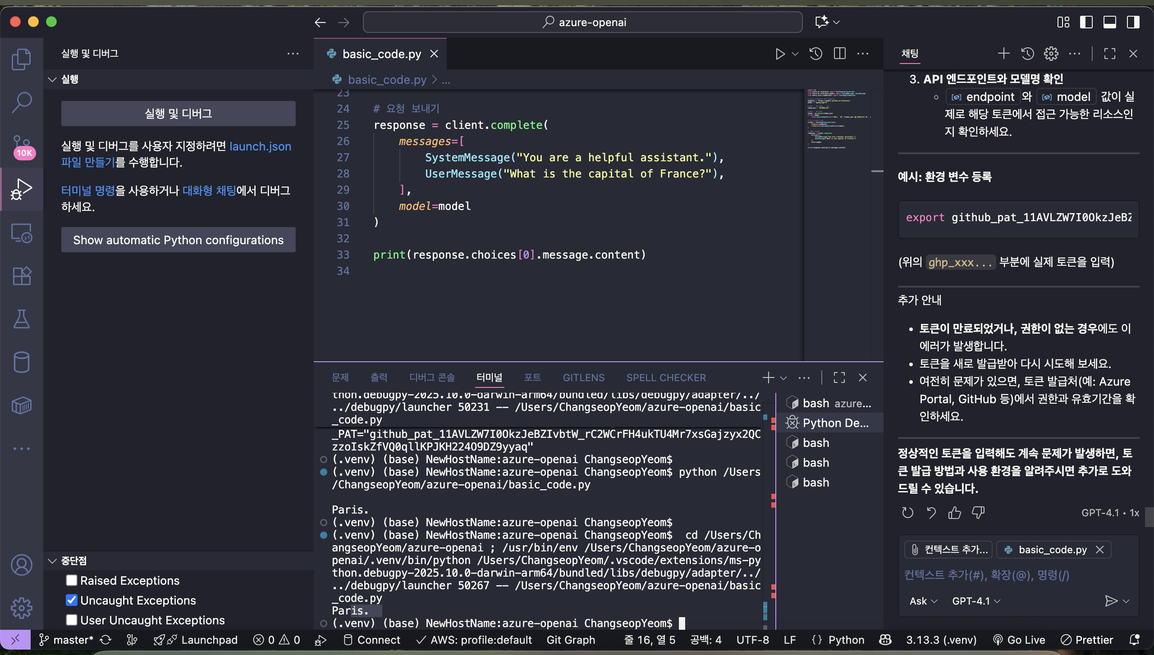
Task: Open the Search view in the activity bar
Action: point(21,102)
